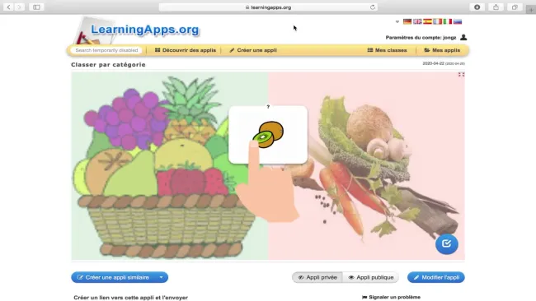
Task: Go back with Safari back arrow
Action: (8, 7)
